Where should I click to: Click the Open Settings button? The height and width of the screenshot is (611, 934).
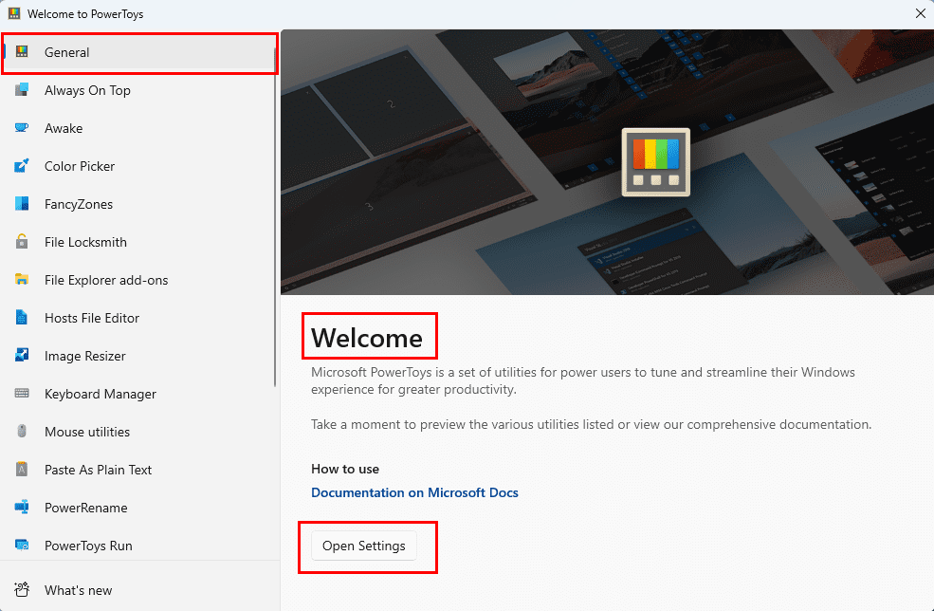pos(364,546)
